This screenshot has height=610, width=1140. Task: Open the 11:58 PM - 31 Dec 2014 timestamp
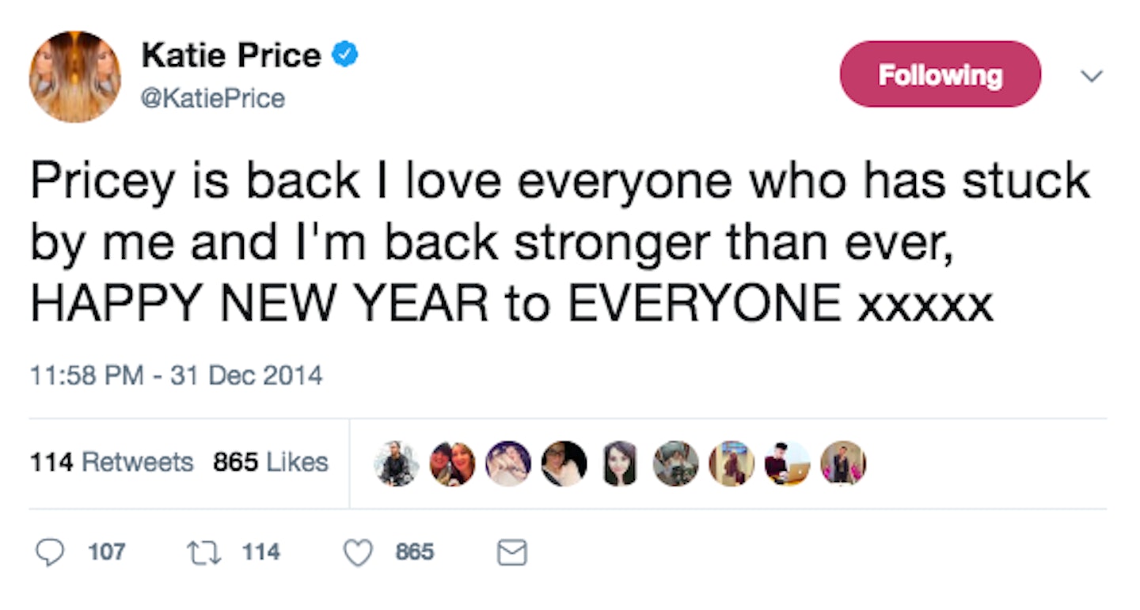(177, 374)
